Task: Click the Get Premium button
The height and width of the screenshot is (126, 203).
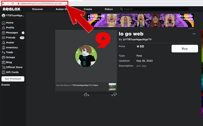Action: [x=13, y=79]
